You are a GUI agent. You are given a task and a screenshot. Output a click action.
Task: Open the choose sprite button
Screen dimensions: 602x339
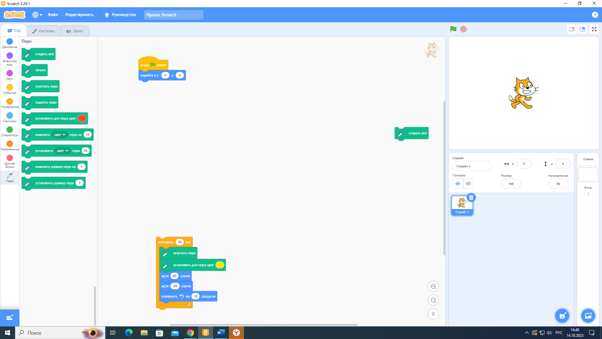pyautogui.click(x=562, y=316)
